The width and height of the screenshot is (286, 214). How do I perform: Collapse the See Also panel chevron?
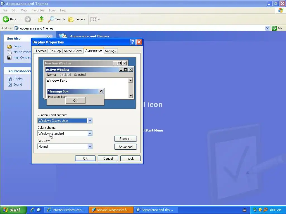tap(48, 37)
